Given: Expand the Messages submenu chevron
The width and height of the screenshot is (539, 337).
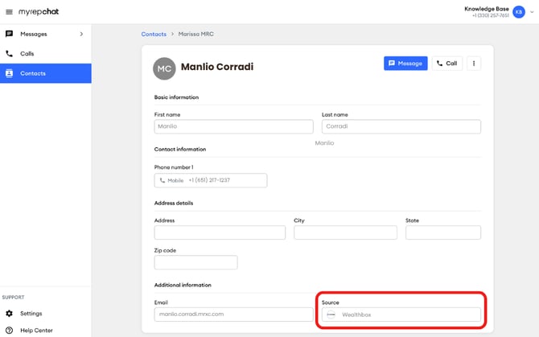Looking at the screenshot, I should 81,34.
